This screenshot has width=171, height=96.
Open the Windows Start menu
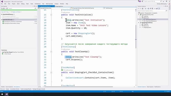click(x=2, y=94)
